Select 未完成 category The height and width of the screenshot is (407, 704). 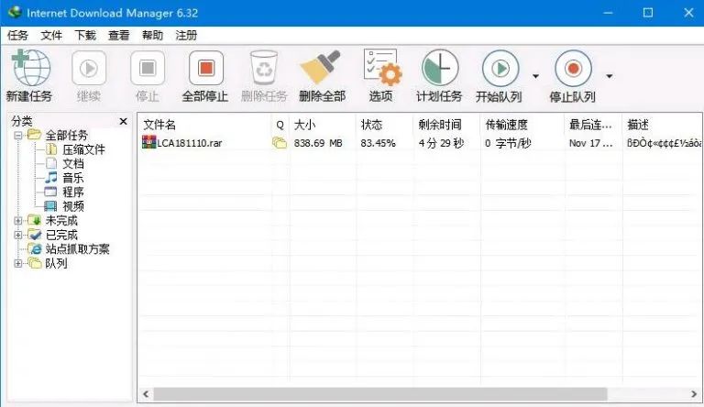61,221
